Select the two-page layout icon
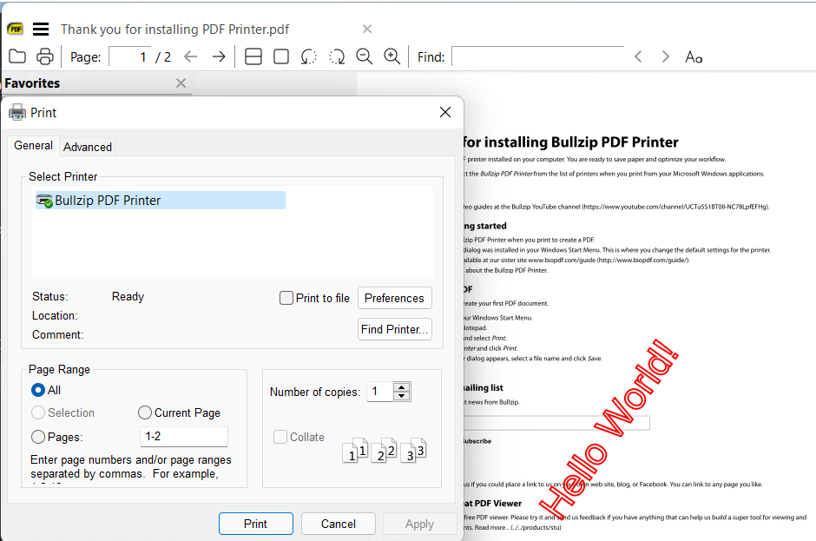Viewport: 816px width, 541px height. point(253,56)
